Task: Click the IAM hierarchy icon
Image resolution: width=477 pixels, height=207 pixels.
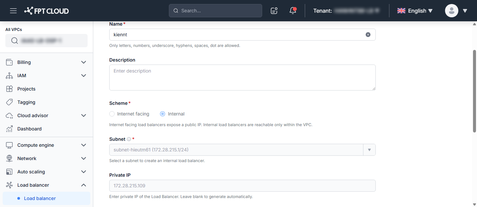Action: [x=9, y=76]
